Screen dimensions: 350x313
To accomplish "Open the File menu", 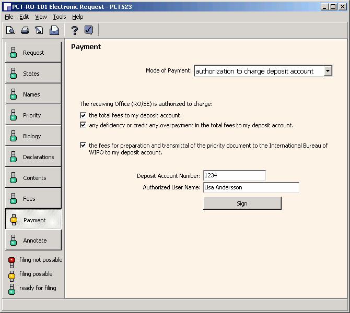I will (9, 17).
